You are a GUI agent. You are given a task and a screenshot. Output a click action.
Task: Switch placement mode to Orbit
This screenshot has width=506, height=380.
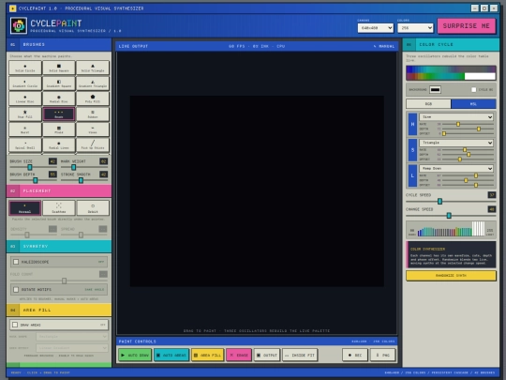pos(93,207)
